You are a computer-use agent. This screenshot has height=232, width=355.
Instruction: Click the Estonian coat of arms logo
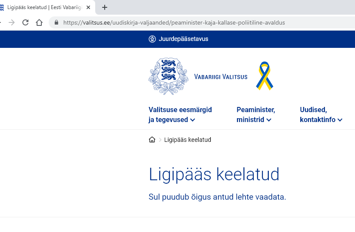168,77
